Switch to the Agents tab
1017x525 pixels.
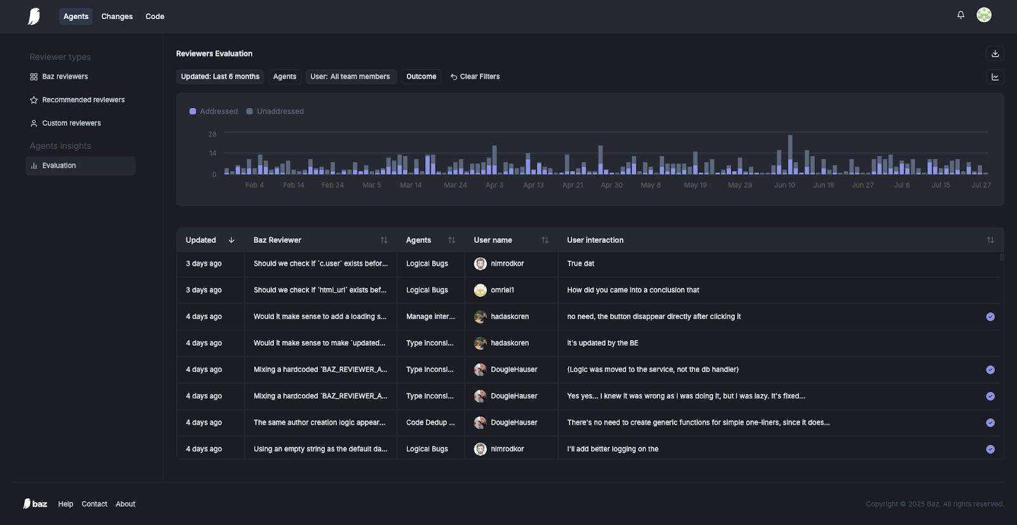click(x=76, y=17)
